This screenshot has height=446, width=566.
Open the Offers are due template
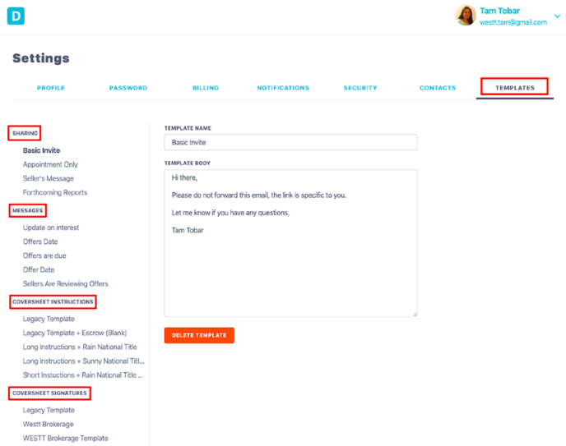pos(44,255)
